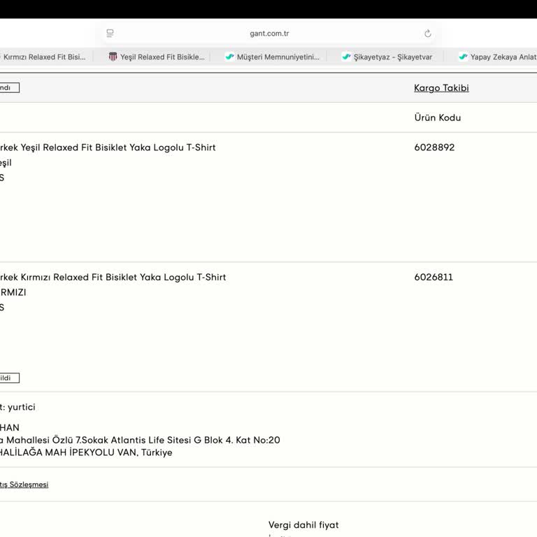Image resolution: width=537 pixels, height=537 pixels.
Task: Open the Müşteri Memnuniyetini tab
Action: [x=273, y=57]
